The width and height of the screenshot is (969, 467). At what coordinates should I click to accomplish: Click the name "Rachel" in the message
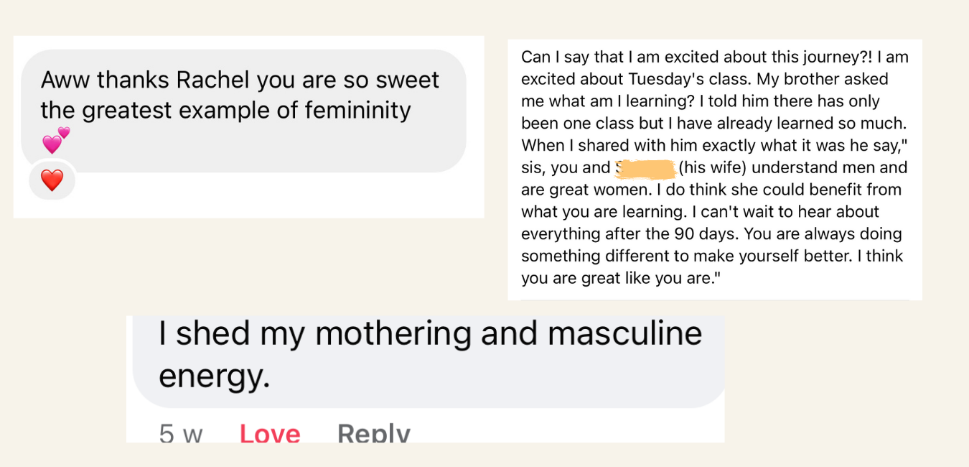point(213,80)
